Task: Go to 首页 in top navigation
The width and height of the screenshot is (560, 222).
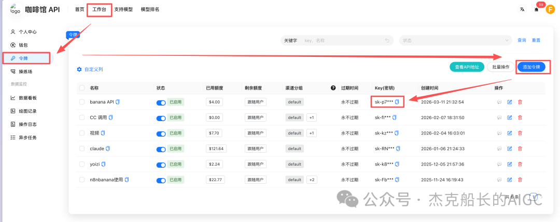Action: point(79,10)
